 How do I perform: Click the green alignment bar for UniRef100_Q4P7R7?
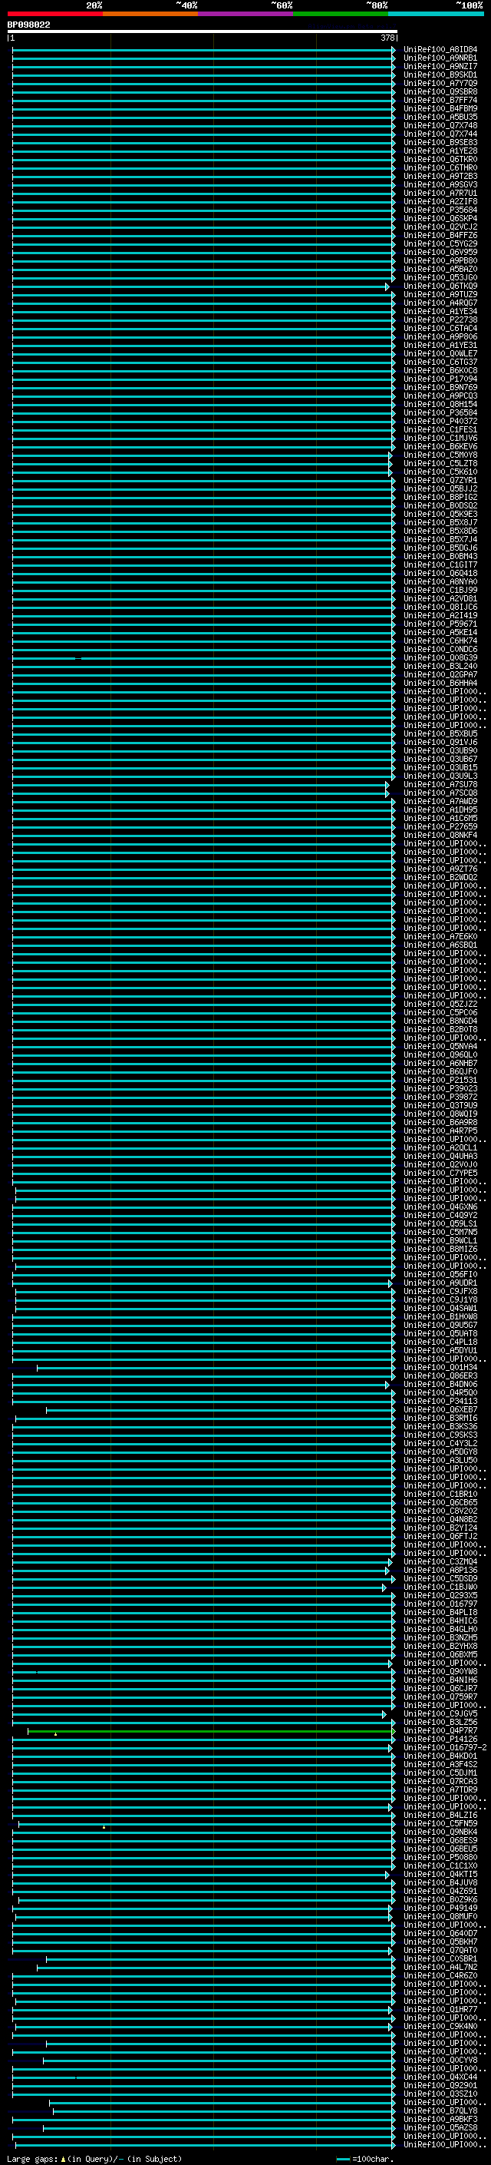[x=211, y=1731]
